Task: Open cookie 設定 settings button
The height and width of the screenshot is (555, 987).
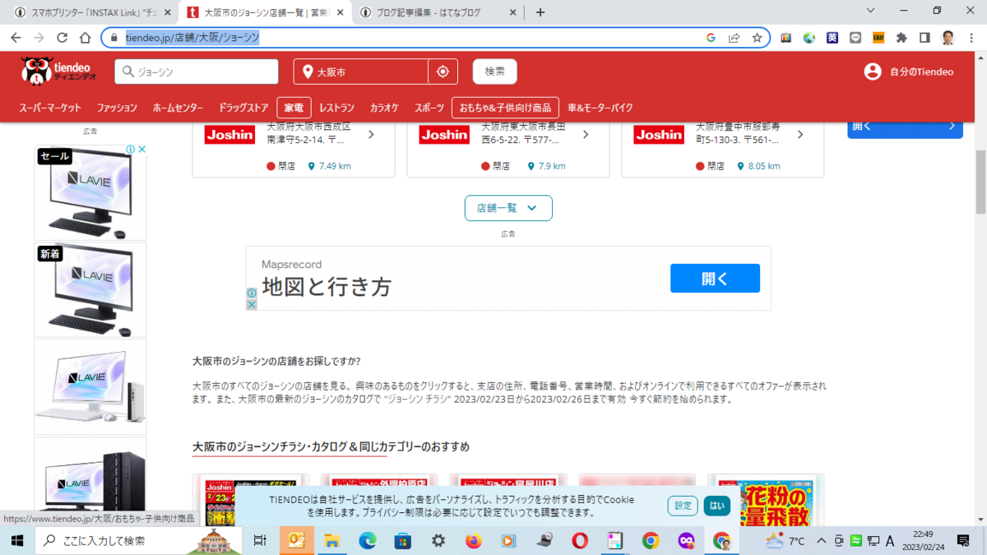Action: pyautogui.click(x=683, y=506)
